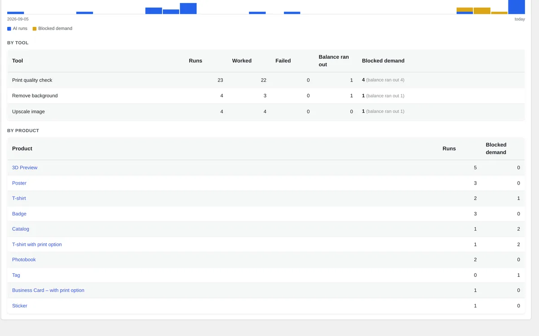Click 'Runs' header in By Tool table
539x336 pixels.
coord(195,60)
